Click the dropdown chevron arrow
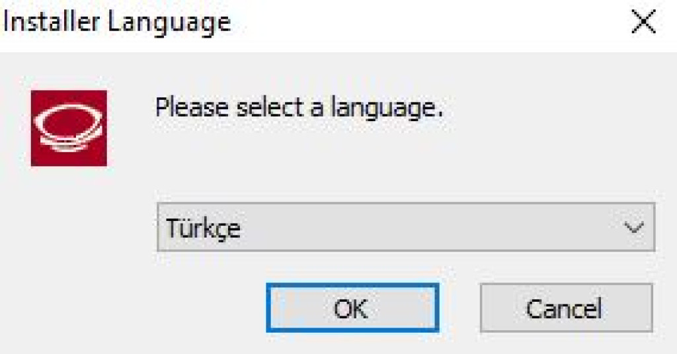 pyautogui.click(x=633, y=228)
